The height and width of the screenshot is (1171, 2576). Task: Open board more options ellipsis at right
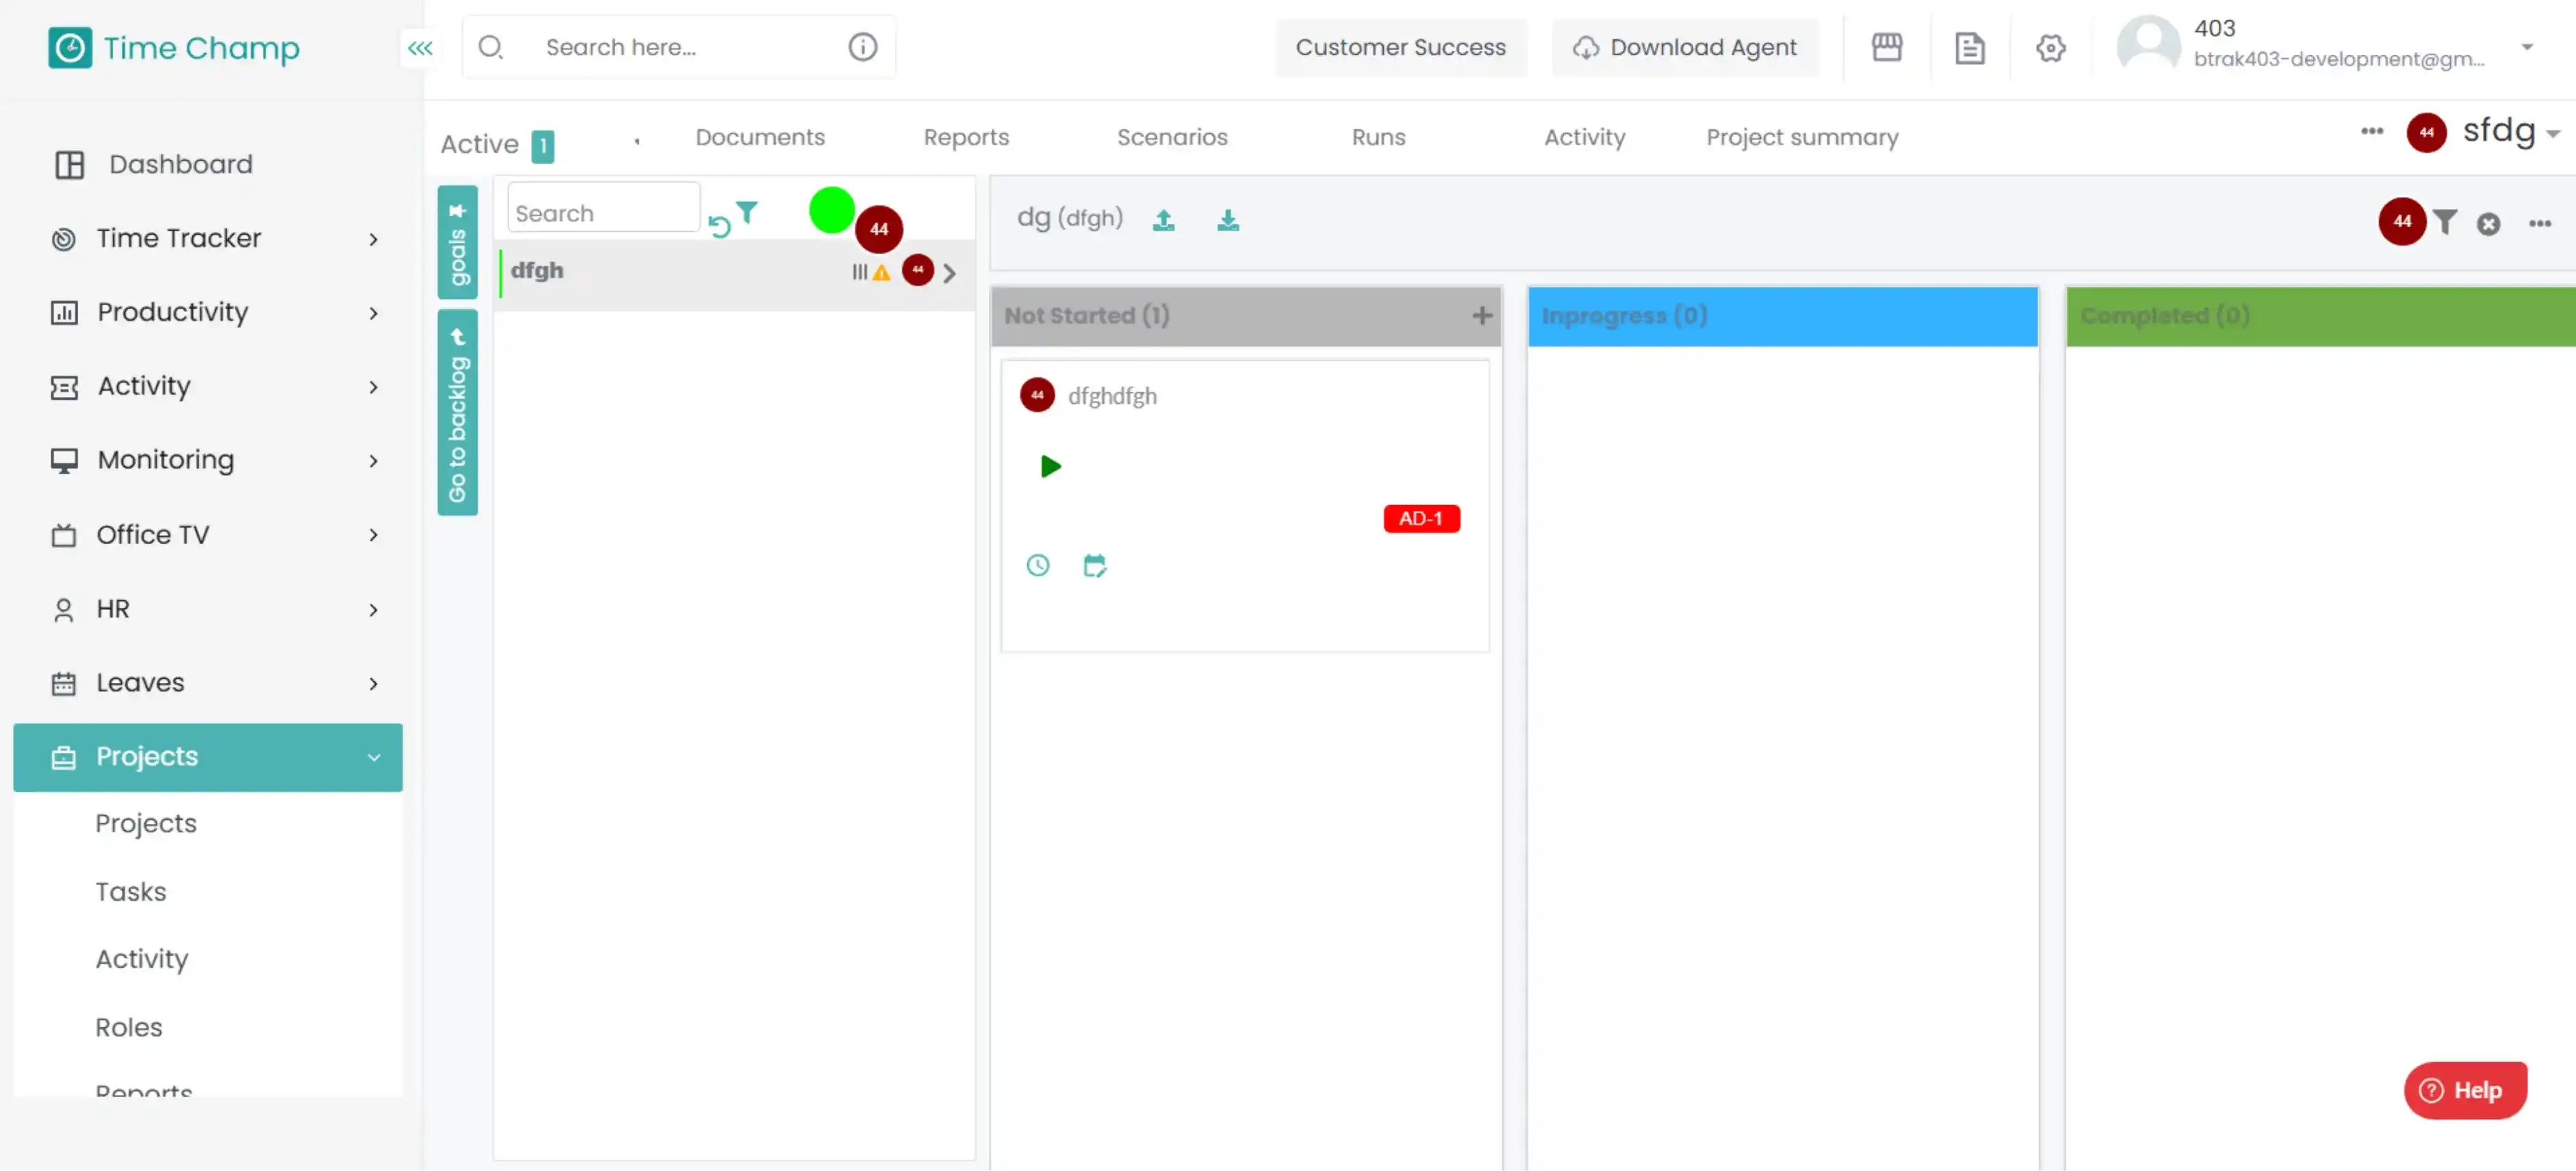(x=2539, y=223)
